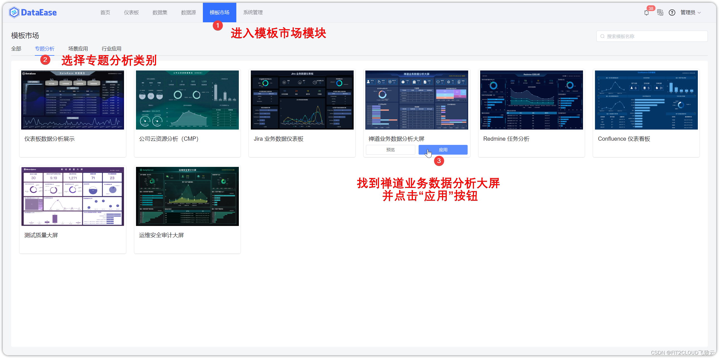Open the 仪表板 menu

131,12
